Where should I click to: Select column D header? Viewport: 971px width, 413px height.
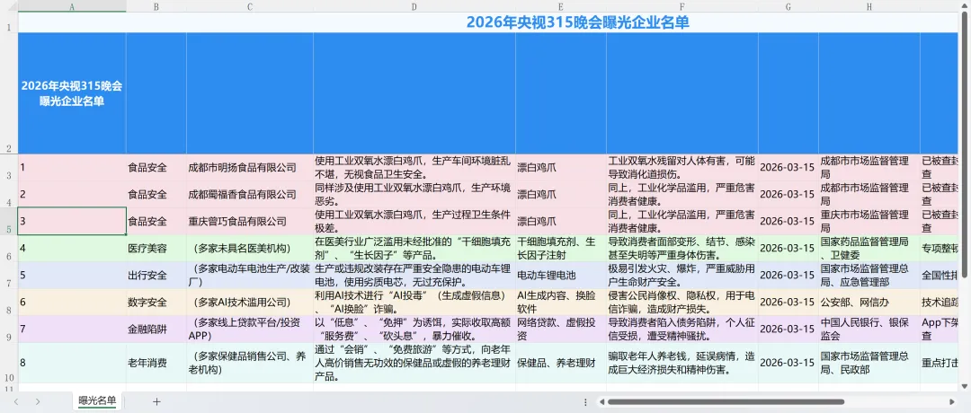coord(414,7)
